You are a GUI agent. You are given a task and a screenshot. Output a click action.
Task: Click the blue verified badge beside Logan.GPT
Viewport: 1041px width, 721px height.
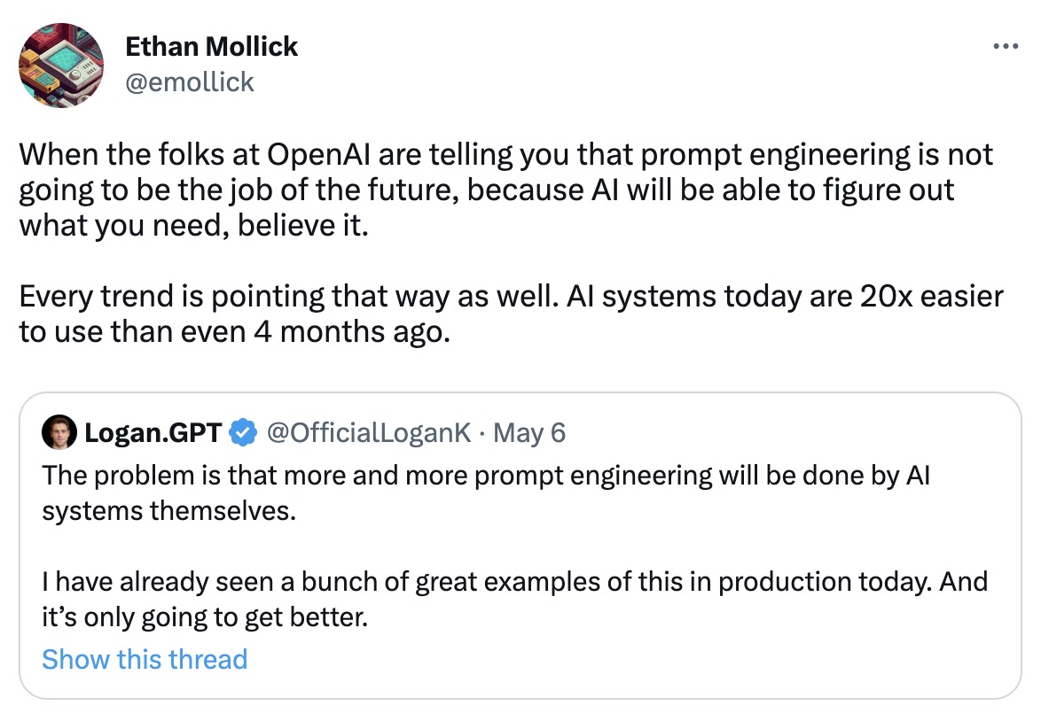click(x=243, y=432)
